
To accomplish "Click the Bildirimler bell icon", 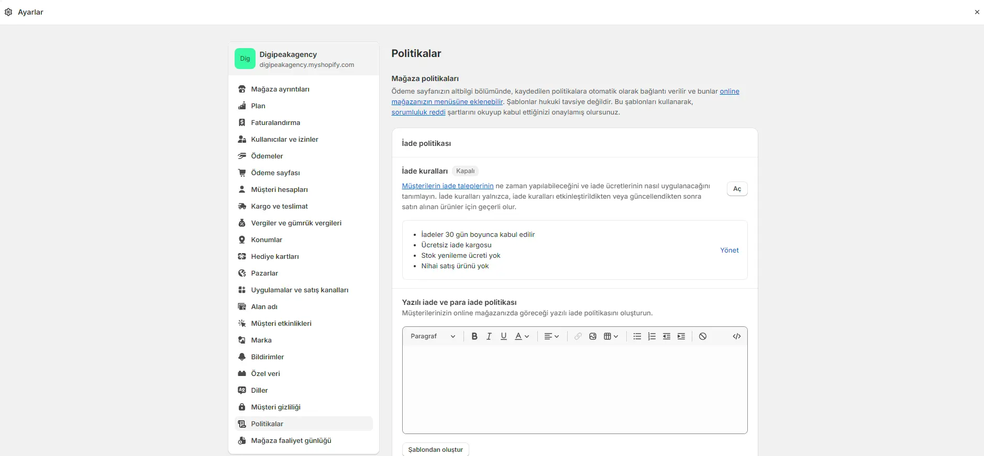I will click(242, 357).
